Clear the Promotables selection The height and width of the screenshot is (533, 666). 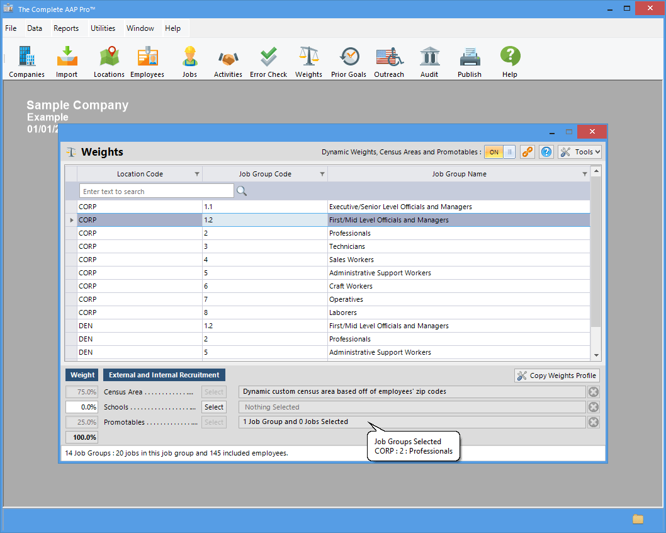[594, 422]
